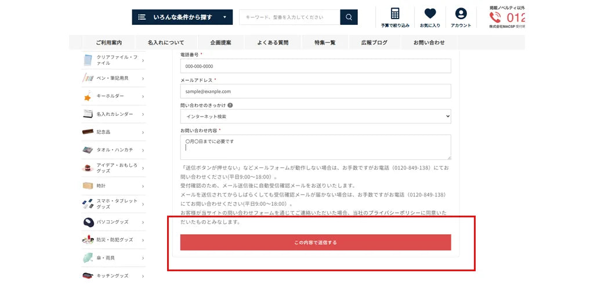Focus the お問い合わせ内容 text area
Viewport: 594px width, 284px height.
pyautogui.click(x=316, y=147)
